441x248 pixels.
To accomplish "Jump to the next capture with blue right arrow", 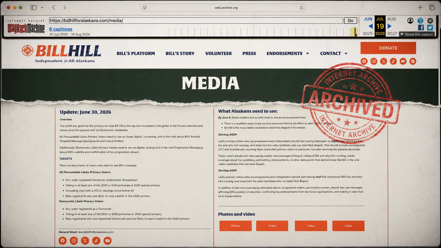I will [390, 26].
